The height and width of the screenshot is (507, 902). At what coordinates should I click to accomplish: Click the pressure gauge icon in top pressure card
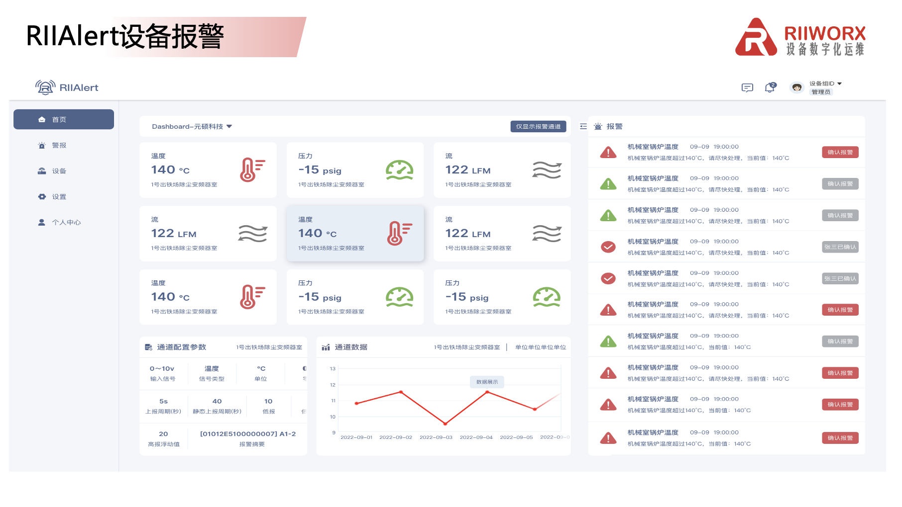coord(399,170)
